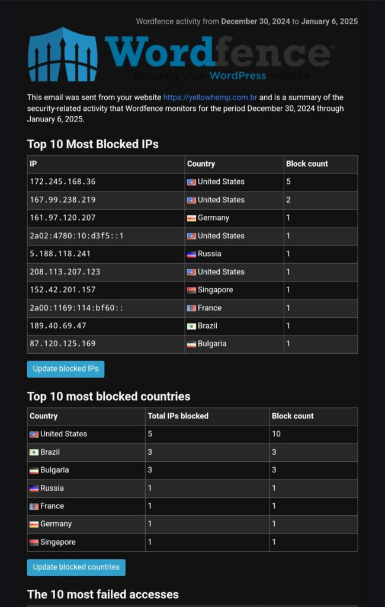
Task: Click the Germany flag in blocked IPs table
Action: point(191,218)
